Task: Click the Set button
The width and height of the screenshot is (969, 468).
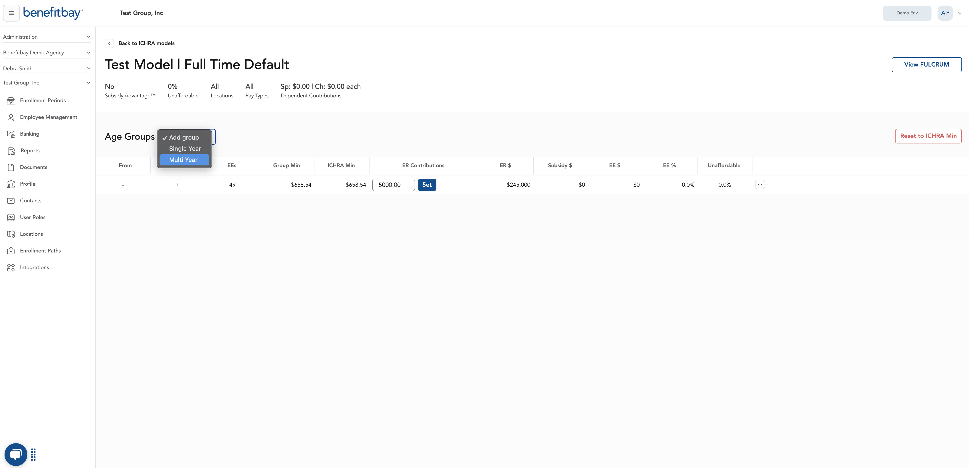Action: tap(427, 185)
